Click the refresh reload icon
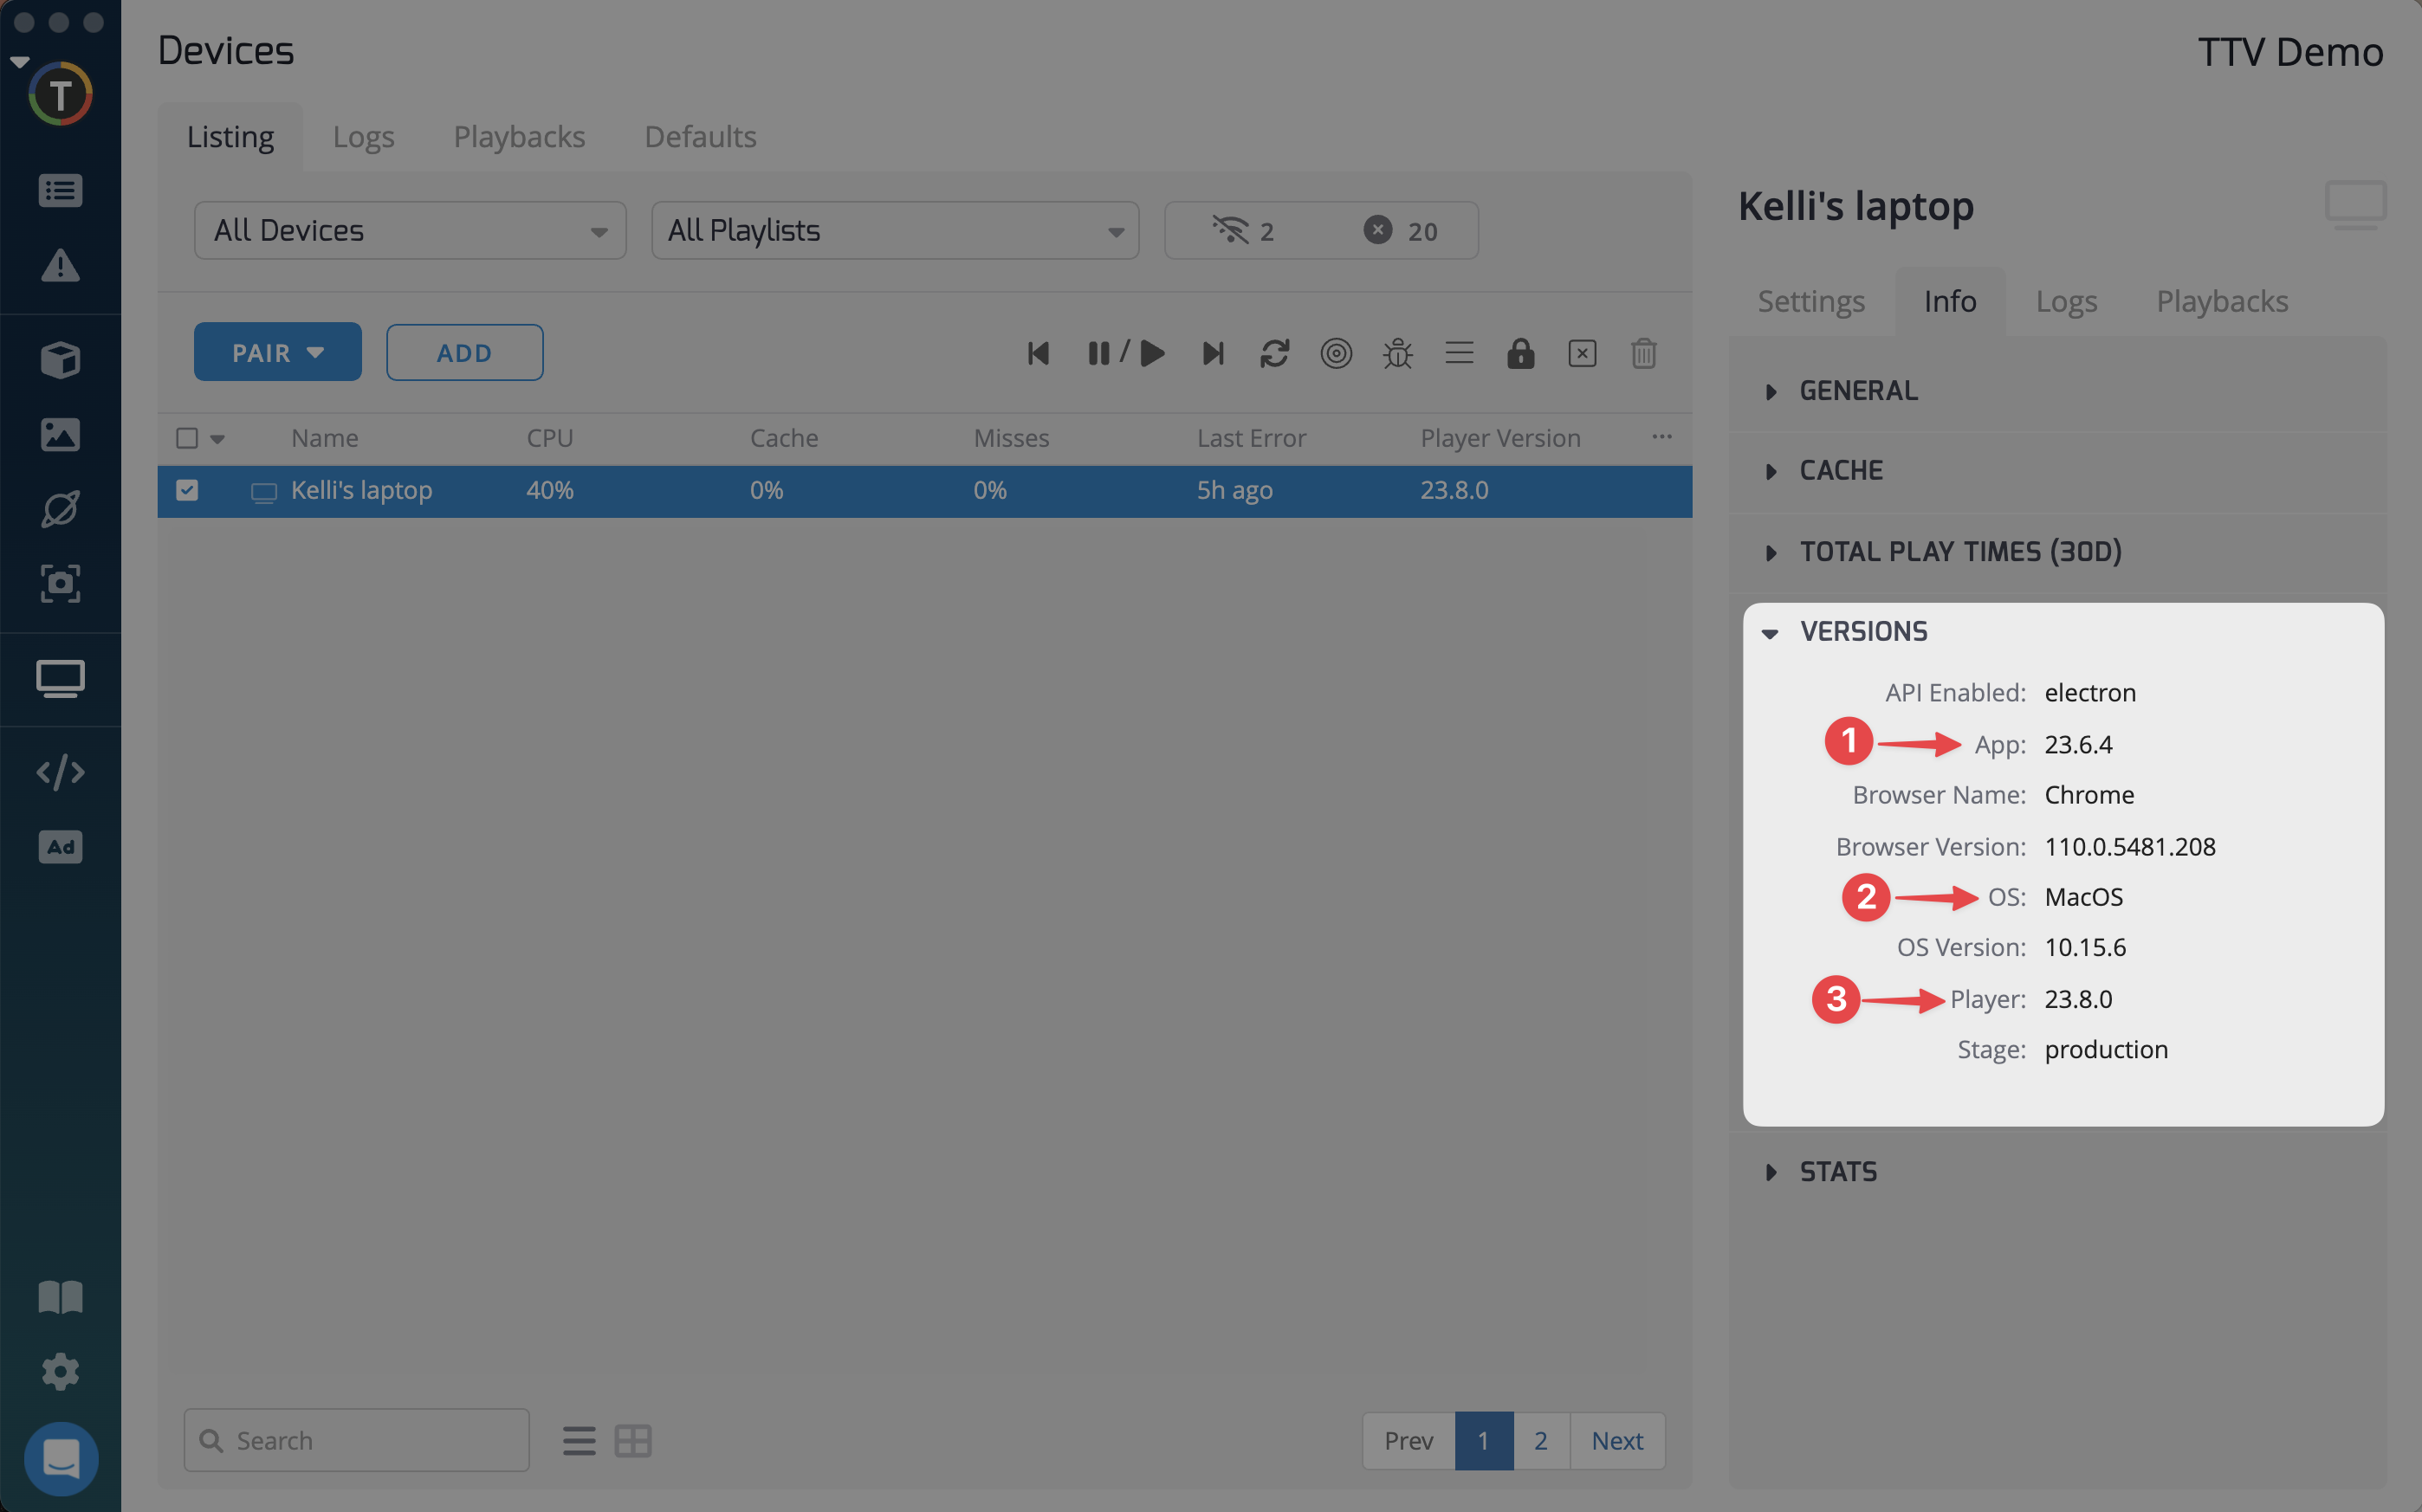 pos(1274,353)
